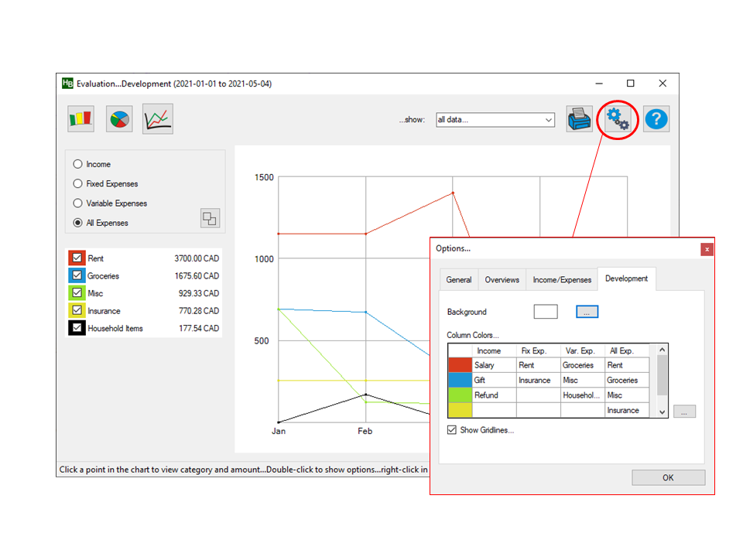The image size is (743, 557).
Task: Open options with the gears icon
Action: coord(618,119)
